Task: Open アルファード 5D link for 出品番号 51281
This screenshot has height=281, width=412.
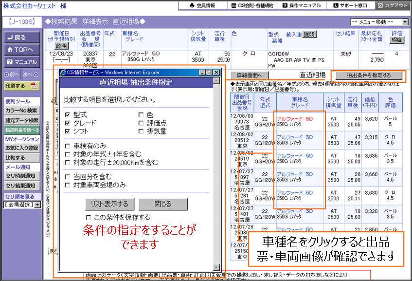Action: click(x=295, y=192)
